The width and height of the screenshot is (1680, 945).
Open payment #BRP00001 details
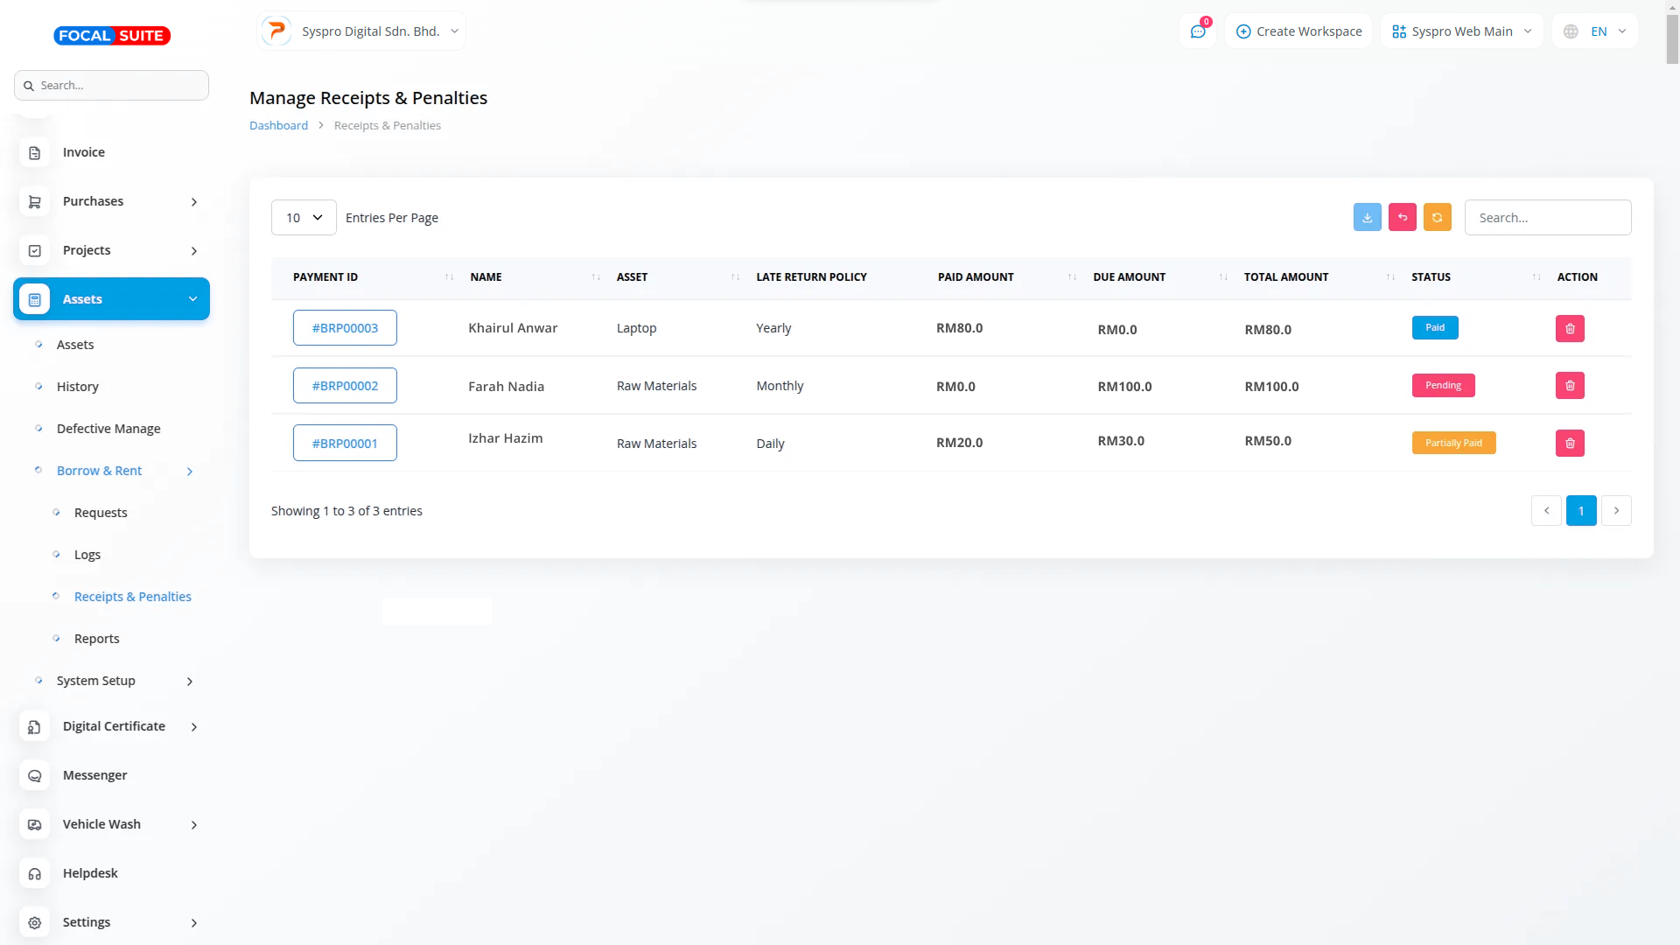point(345,444)
